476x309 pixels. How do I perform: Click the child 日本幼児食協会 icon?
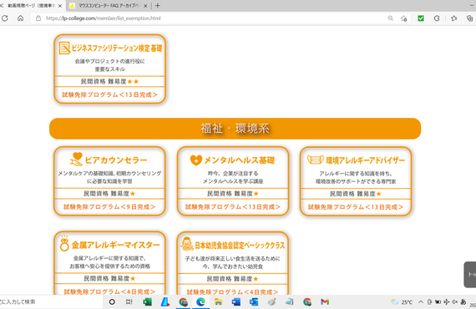[187, 244]
